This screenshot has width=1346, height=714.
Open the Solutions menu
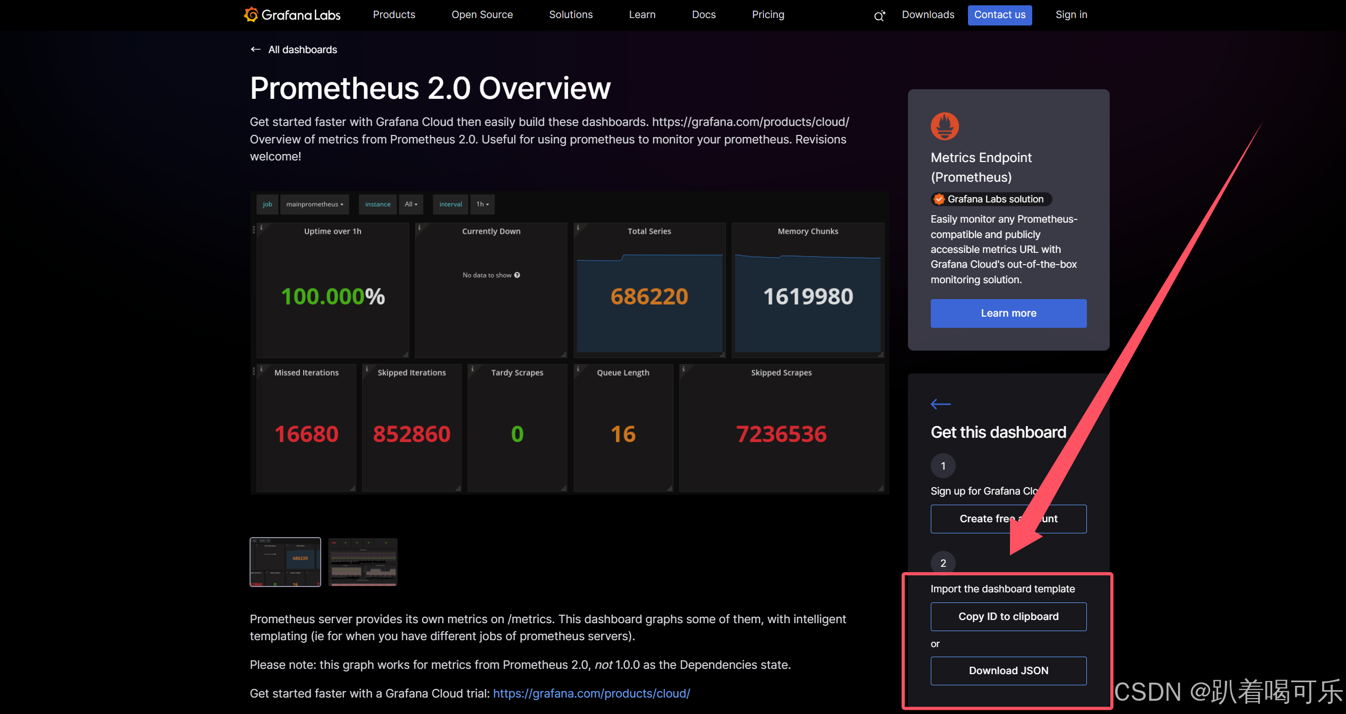[x=571, y=15]
